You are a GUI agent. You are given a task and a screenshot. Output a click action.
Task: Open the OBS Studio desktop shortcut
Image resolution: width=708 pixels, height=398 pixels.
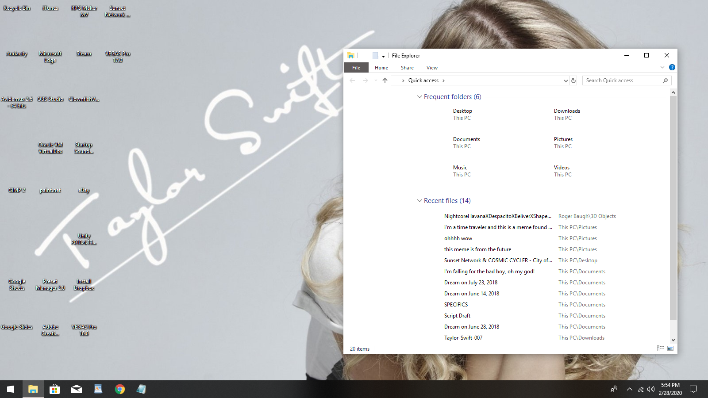coord(50,99)
